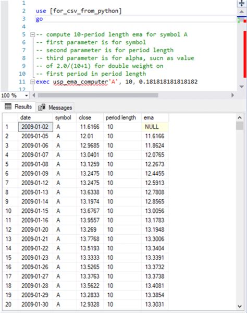Open the 100 % zoom dropdown
Viewport: 247px width, 313px height.
[26, 95]
